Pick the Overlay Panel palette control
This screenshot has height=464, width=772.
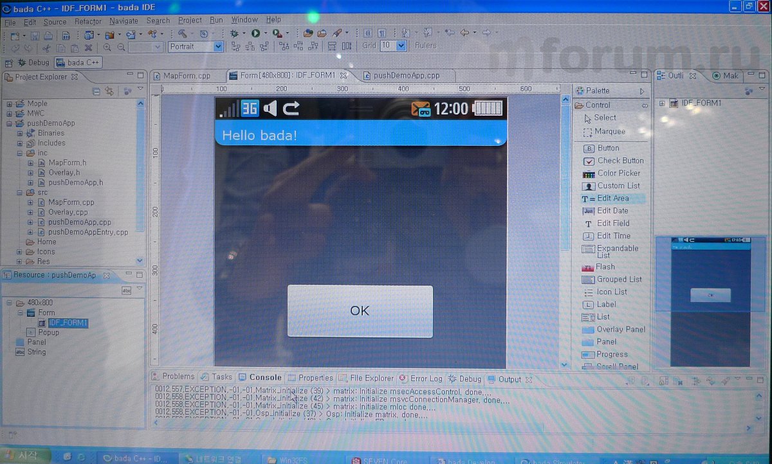click(x=613, y=329)
